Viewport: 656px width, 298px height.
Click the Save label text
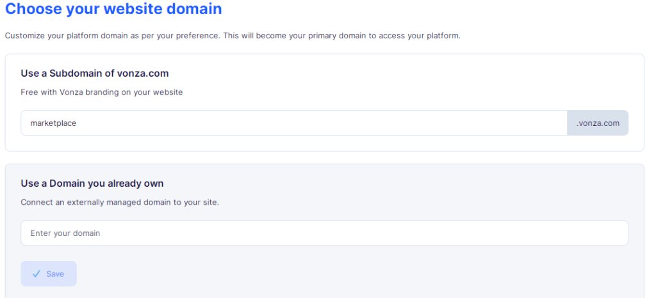click(x=55, y=274)
